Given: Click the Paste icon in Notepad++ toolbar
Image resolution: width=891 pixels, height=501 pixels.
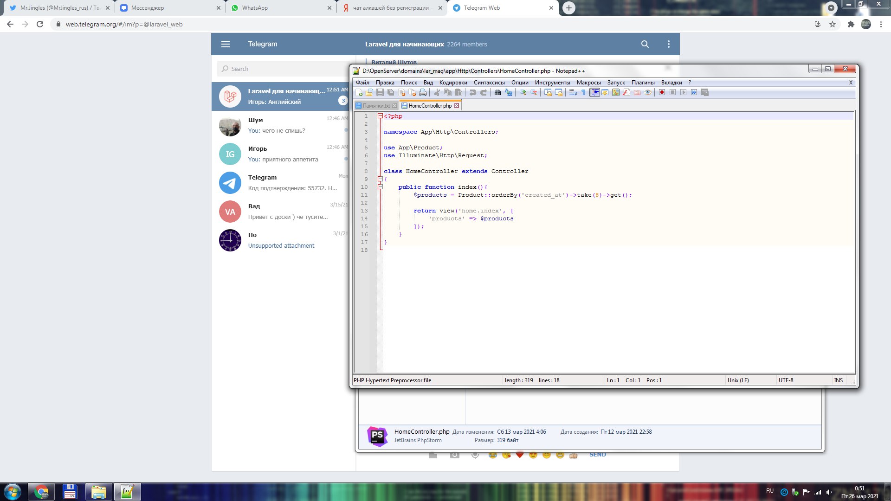Looking at the screenshot, I should (458, 92).
